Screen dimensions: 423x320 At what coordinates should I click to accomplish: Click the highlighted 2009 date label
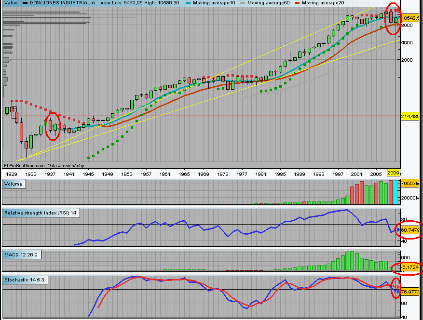point(393,173)
